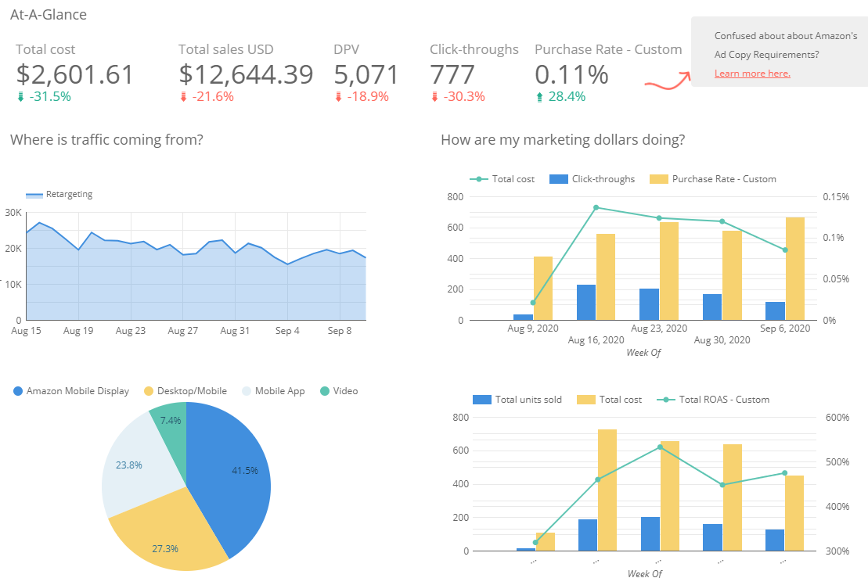Image resolution: width=868 pixels, height=578 pixels.
Task: Select Video legend dot
Action: coord(325,391)
